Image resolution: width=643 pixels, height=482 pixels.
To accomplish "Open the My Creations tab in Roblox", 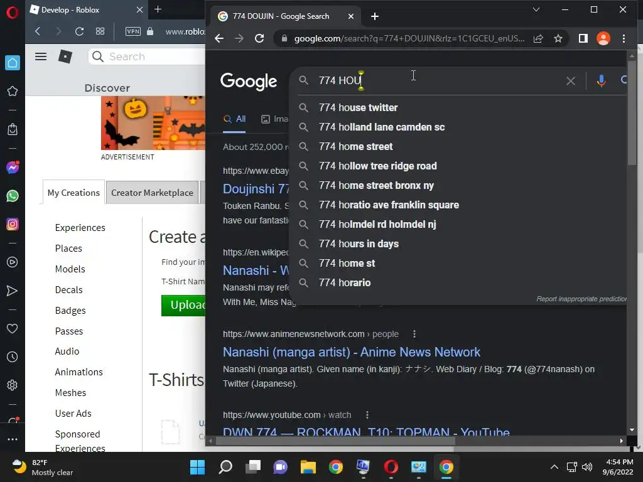I will [73, 193].
